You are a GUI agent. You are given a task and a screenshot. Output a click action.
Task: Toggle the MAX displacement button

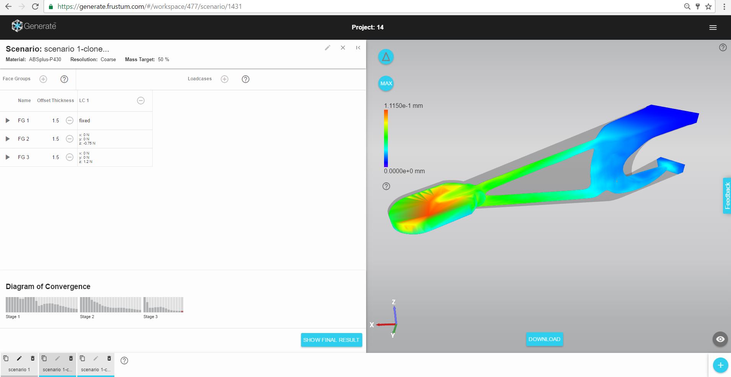click(386, 83)
